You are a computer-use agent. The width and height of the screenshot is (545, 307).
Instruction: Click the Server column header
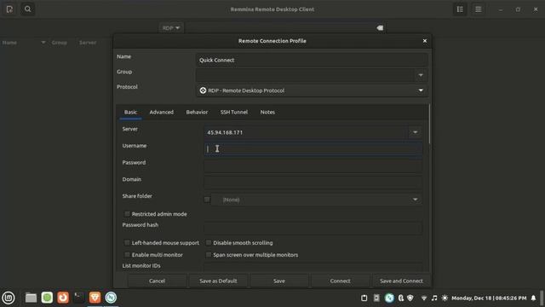click(88, 43)
